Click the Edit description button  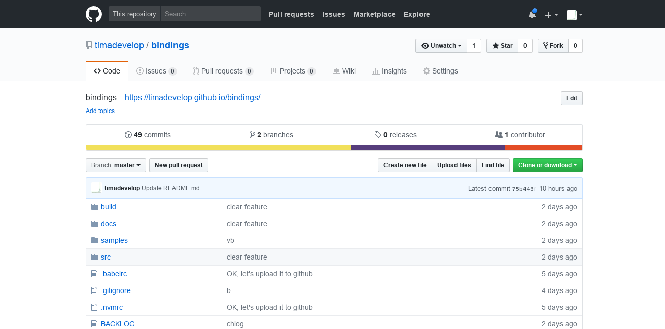(572, 98)
